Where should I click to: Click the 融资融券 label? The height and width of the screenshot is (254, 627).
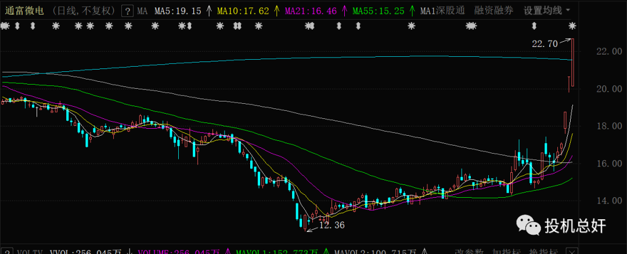494,10
